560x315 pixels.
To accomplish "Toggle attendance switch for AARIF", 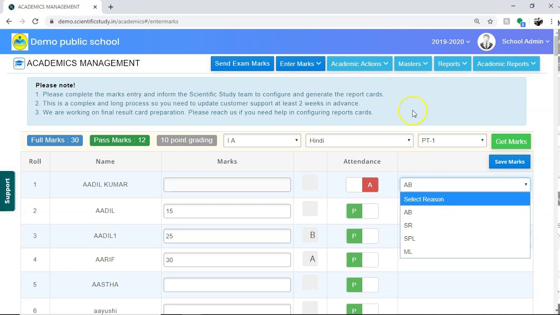I will 362,259.
